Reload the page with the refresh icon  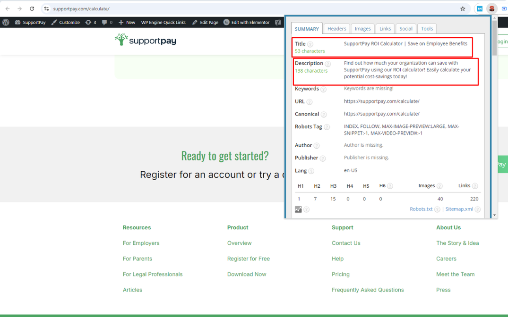point(32,8)
